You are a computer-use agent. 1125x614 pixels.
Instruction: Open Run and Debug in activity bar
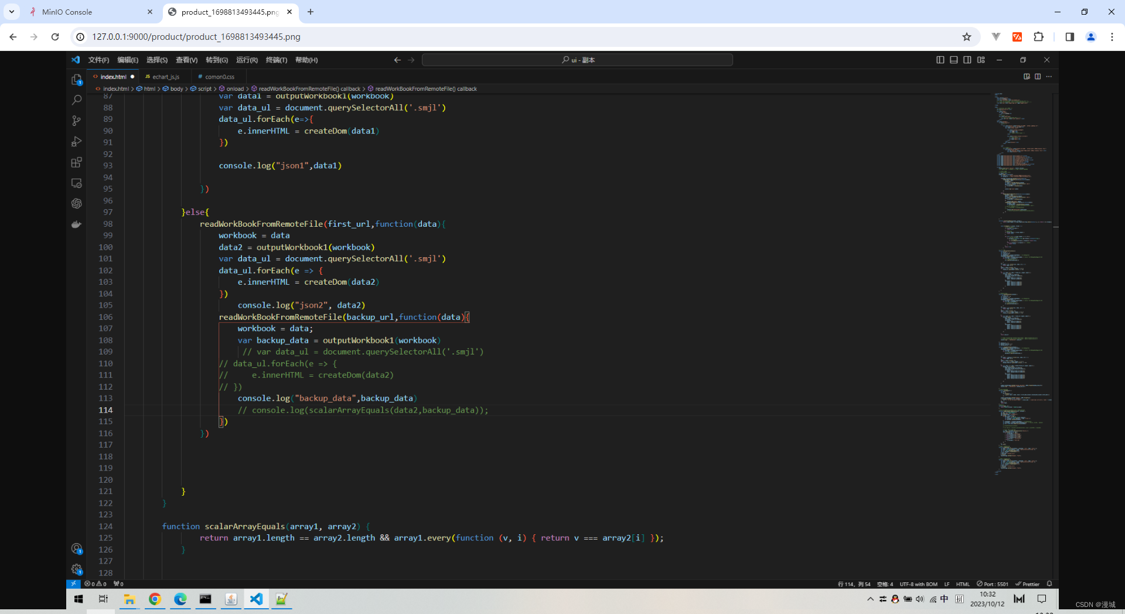76,141
